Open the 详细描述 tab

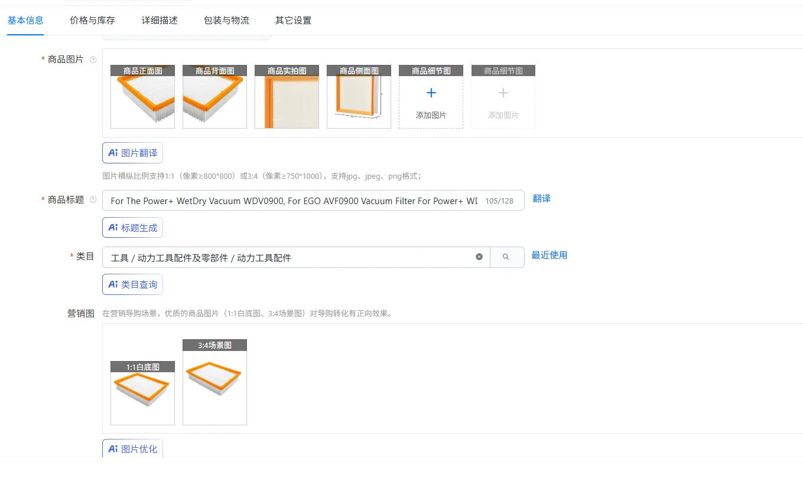point(159,19)
